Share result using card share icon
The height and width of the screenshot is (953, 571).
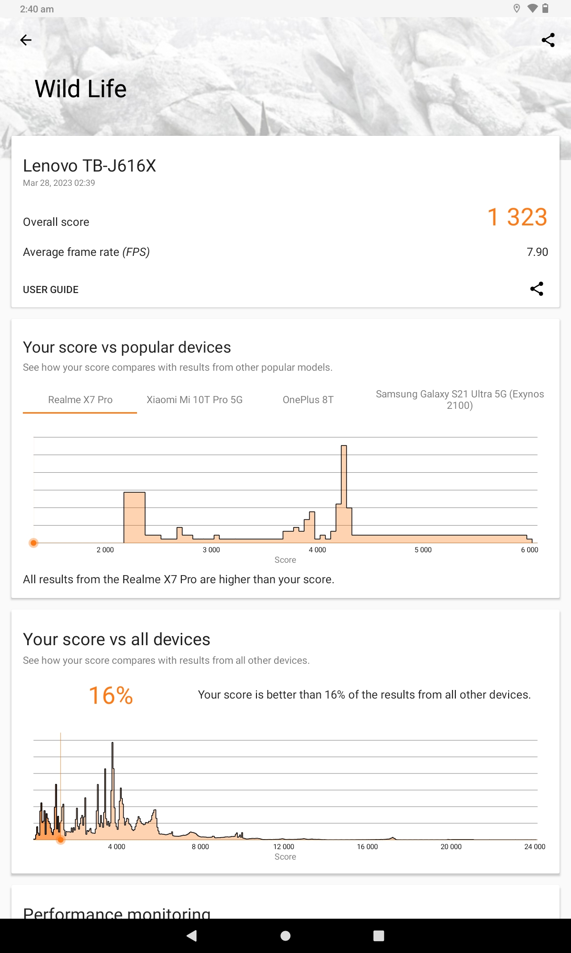point(537,289)
